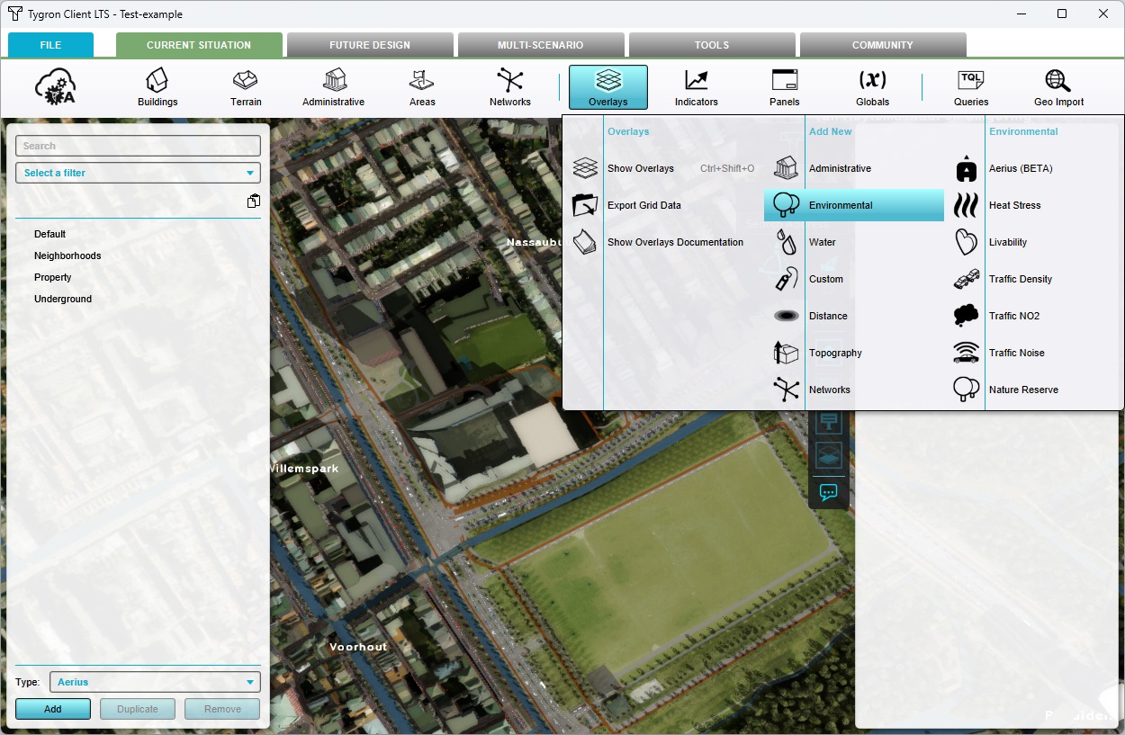
Task: Select Neighborhoods in the overlay list
Action: [x=67, y=255]
